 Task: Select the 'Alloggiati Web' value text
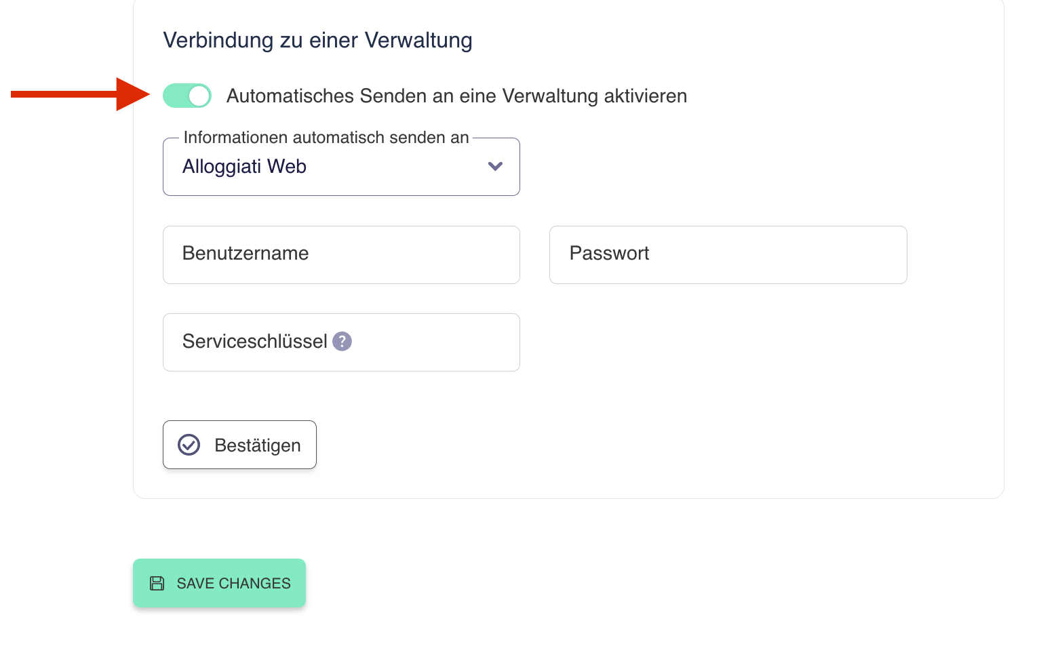pyautogui.click(x=244, y=167)
